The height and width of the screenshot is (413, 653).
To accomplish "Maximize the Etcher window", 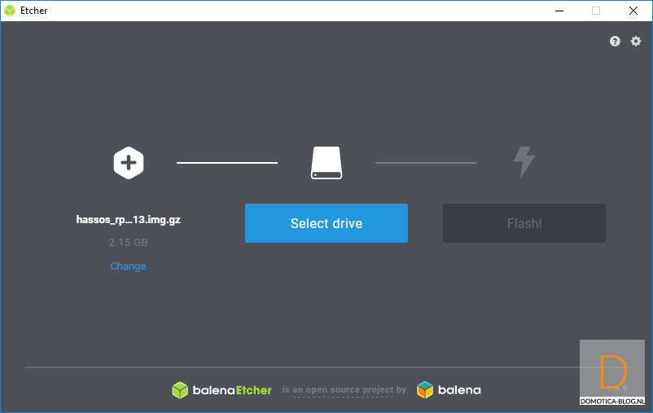I will pyautogui.click(x=596, y=11).
